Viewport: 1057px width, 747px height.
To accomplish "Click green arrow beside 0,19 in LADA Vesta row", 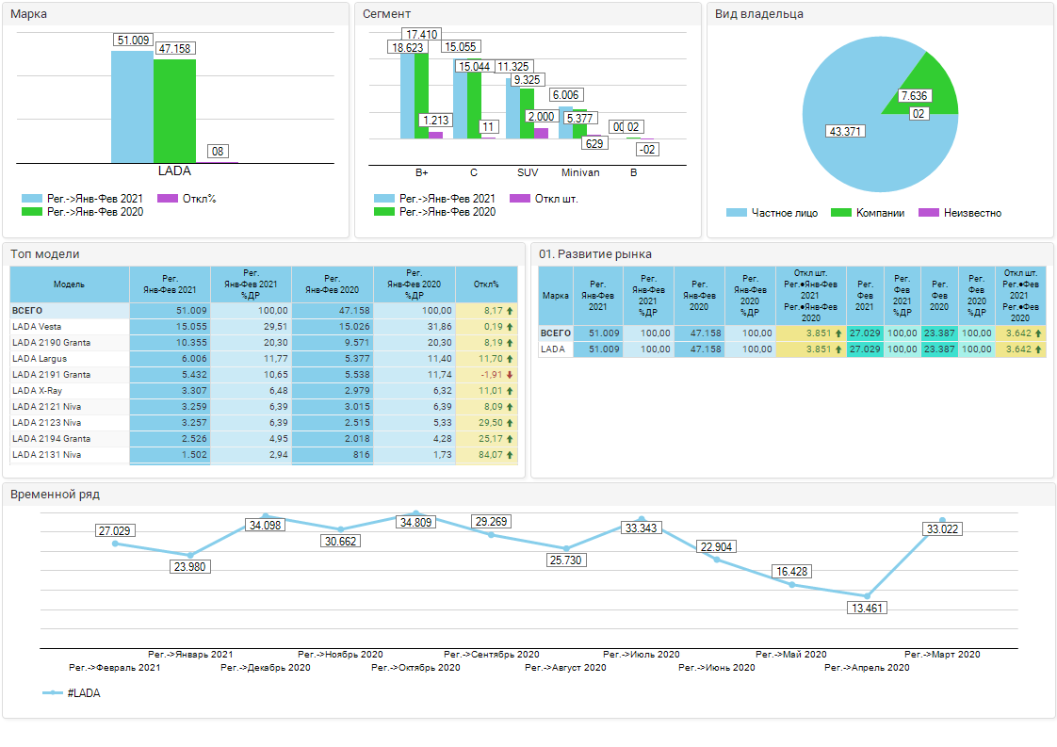I will pyautogui.click(x=510, y=327).
